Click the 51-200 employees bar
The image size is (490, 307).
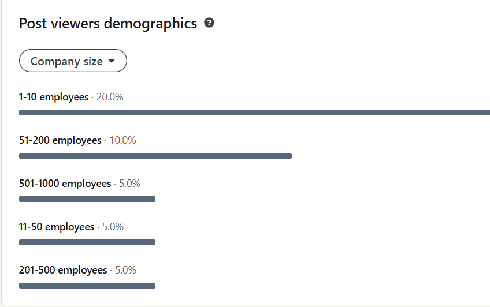pyautogui.click(x=155, y=156)
